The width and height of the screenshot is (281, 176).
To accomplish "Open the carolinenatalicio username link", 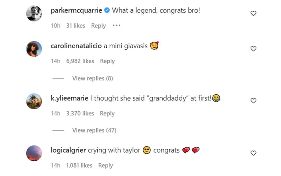I will pos(76,46).
